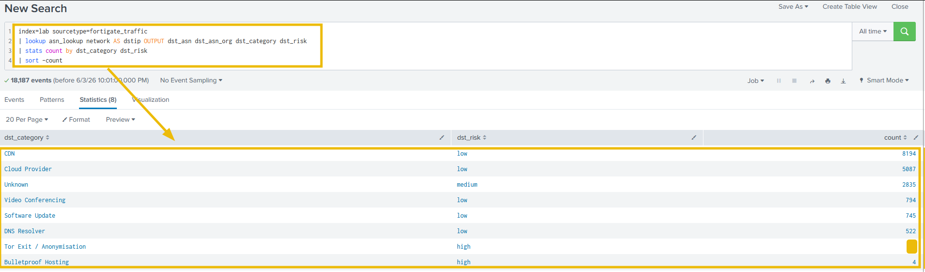Switch to the Visualization tab
Image resolution: width=925 pixels, height=272 pixels.
click(151, 100)
